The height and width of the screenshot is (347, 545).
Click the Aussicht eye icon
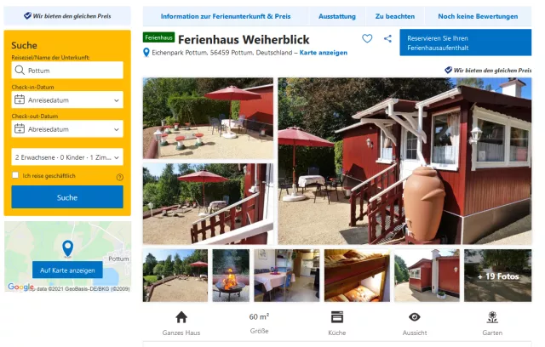415,317
